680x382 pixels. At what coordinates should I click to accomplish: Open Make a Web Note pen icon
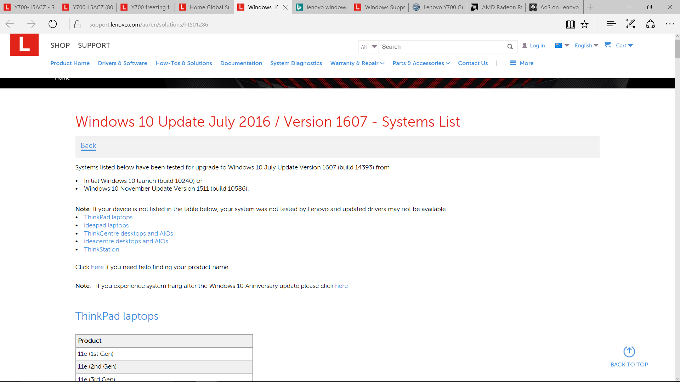tap(631, 24)
